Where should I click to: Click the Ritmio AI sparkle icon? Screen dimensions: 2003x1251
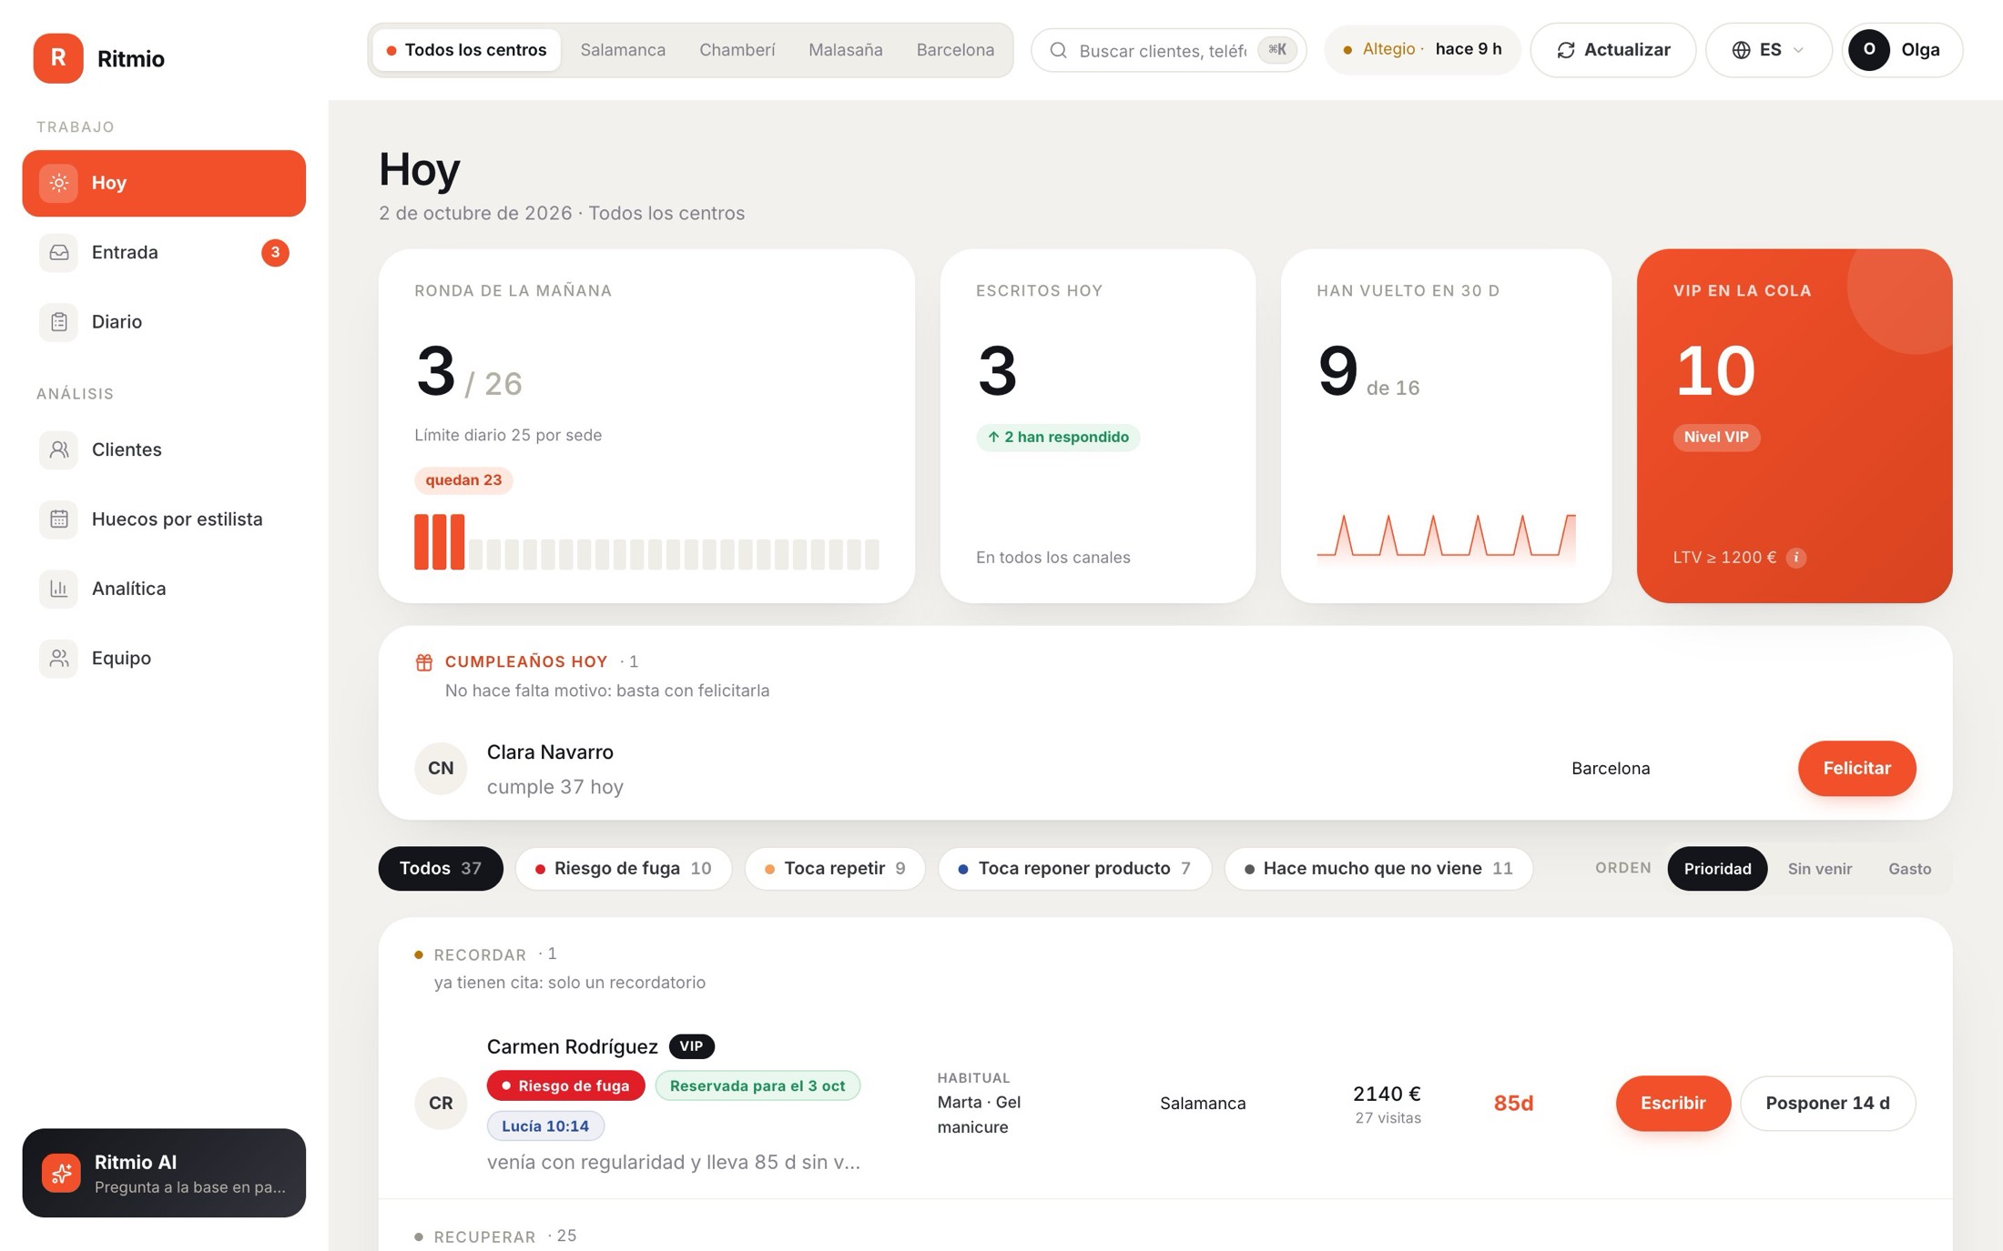coord(61,1173)
